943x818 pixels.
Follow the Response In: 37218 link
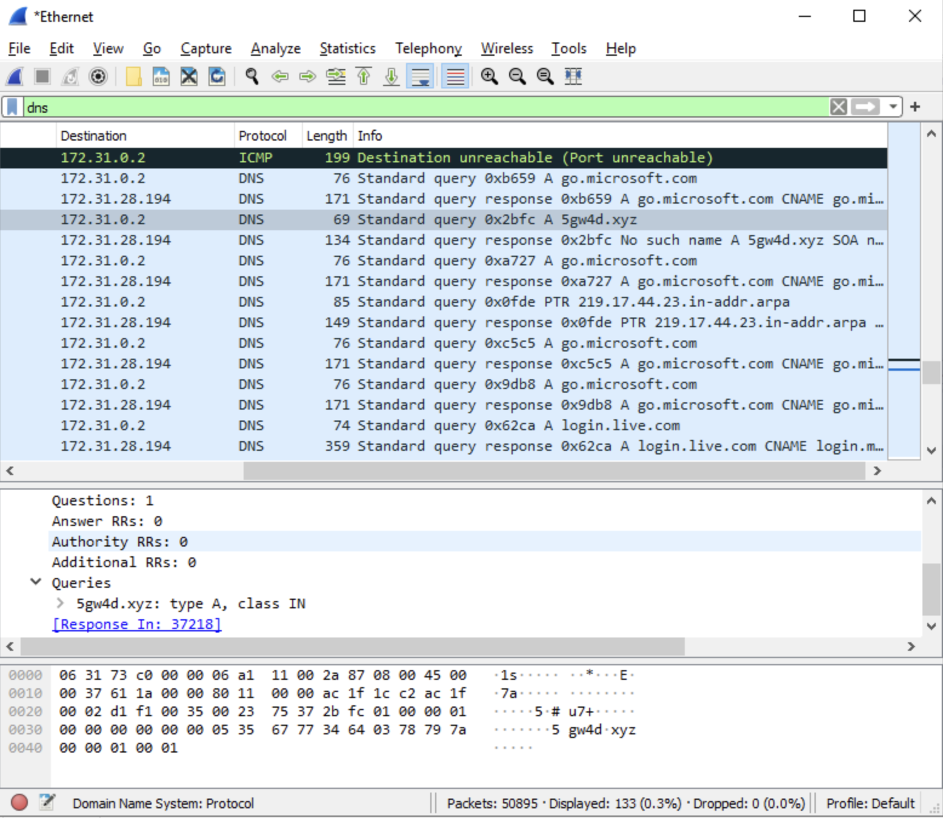[x=137, y=624]
